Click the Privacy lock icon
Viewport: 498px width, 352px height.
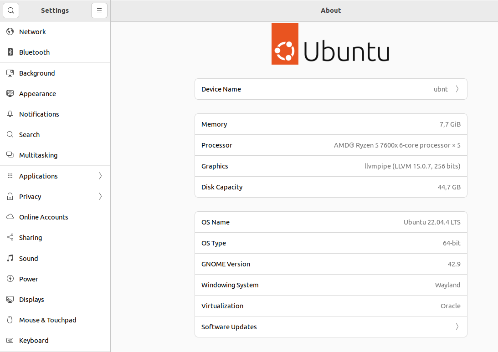tap(10, 196)
